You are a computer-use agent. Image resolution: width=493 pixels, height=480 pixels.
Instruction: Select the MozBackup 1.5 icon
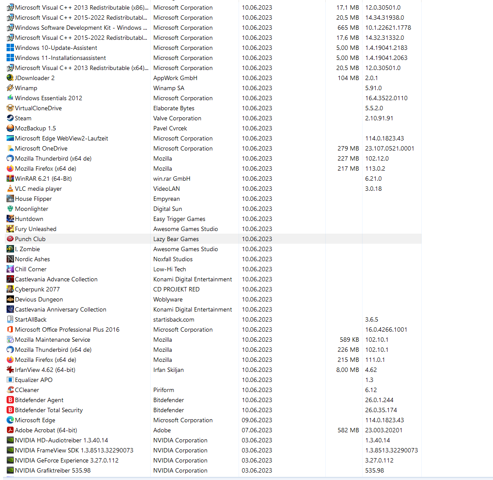10,128
